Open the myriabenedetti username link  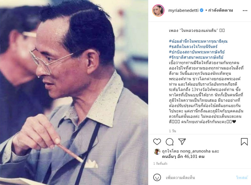tap(183, 11)
